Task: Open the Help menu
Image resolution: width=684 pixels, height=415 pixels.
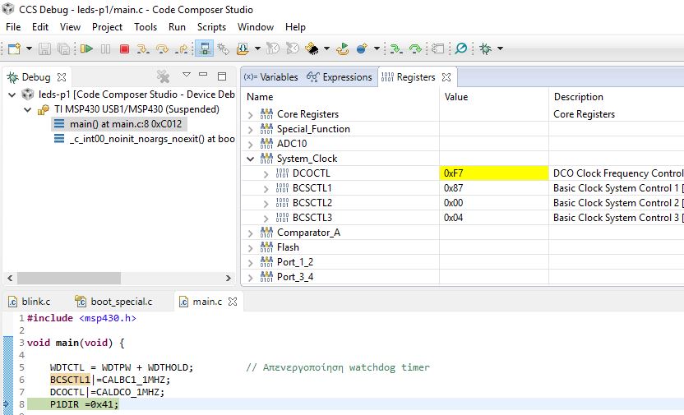Action: (x=295, y=26)
